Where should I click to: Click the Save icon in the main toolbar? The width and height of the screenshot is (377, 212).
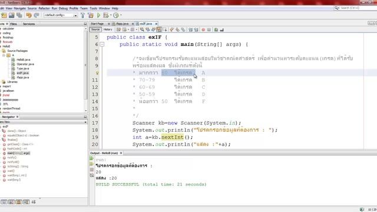pos(12,15)
